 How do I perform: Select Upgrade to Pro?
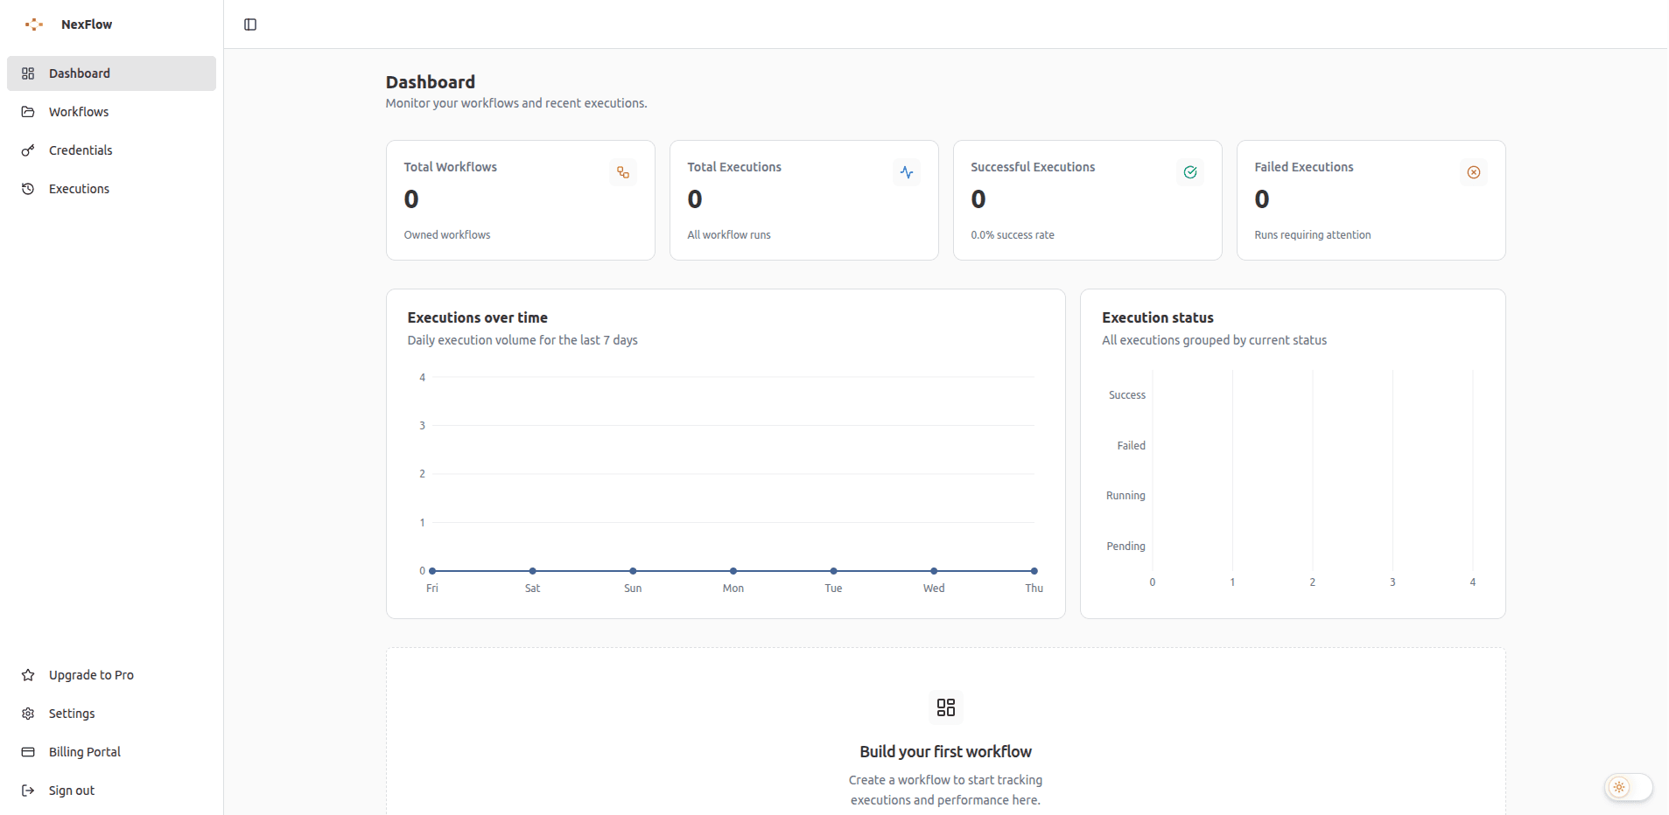[111, 675]
